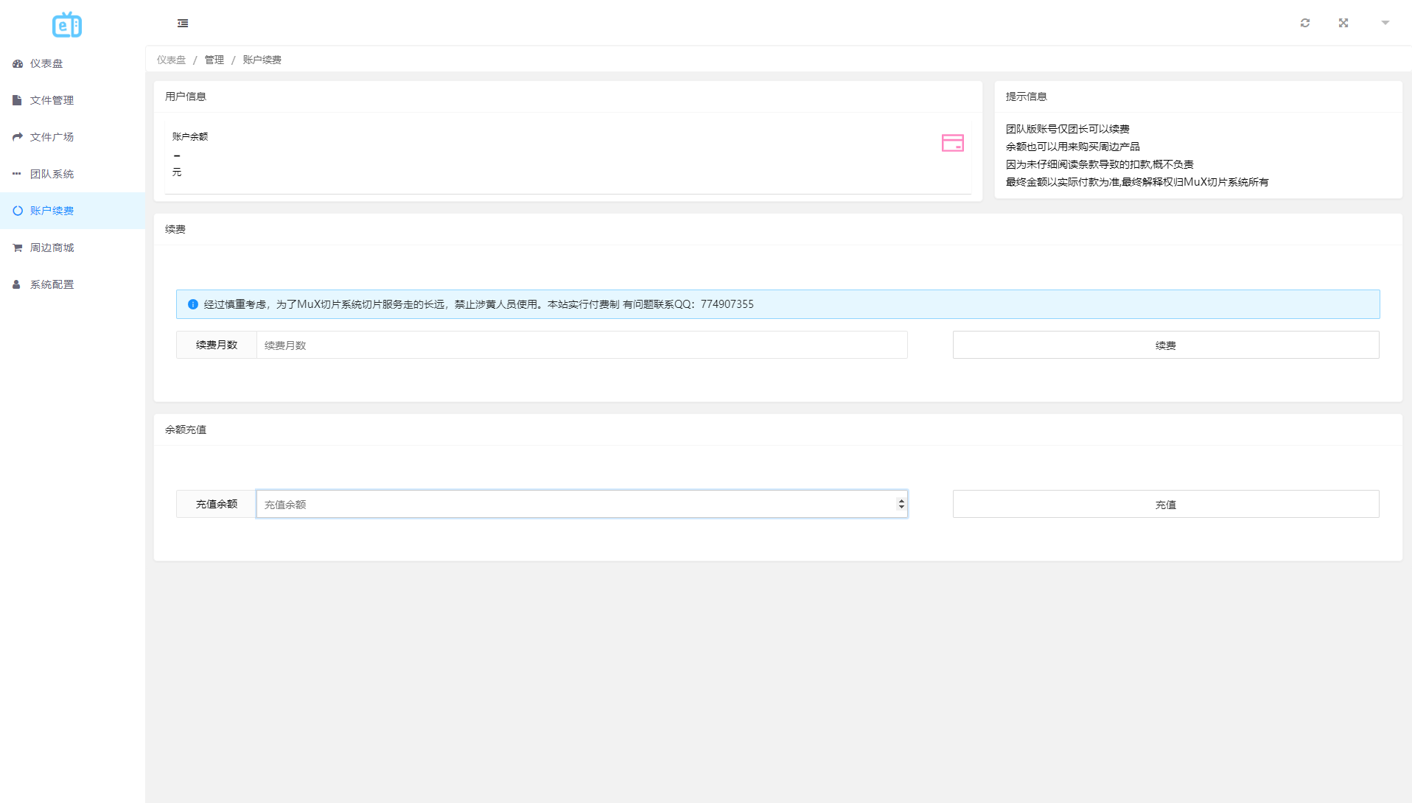Click the 系统配置 user icon
Screen dimensions: 1412x803
pos(17,284)
